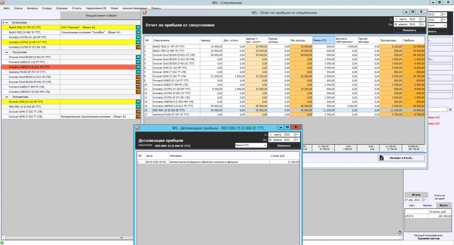The width and height of the screenshot is (454, 245).
Task: Click client cell Строительная компания "Стройбат" Объект #1
Action: (x=98, y=32)
